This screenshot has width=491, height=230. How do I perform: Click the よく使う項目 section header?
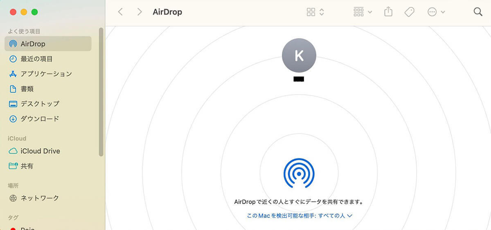(x=24, y=31)
